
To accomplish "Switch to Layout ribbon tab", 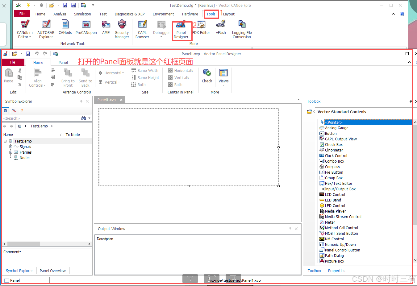I will tap(229, 14).
